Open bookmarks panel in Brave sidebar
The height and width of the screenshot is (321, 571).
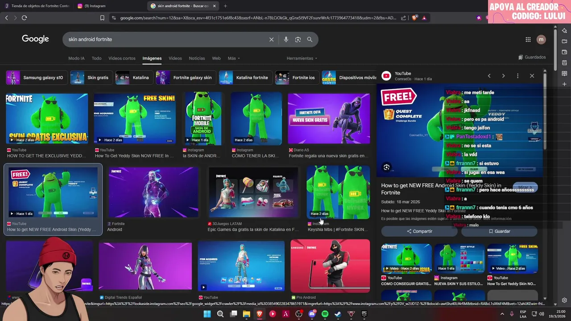[564, 63]
